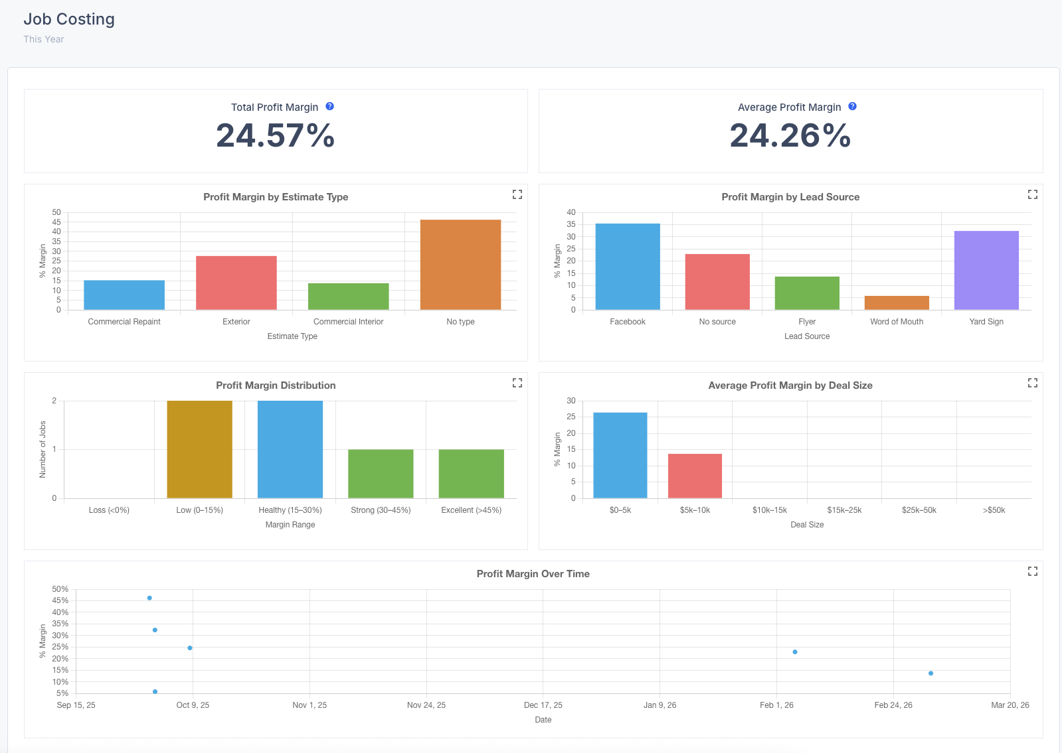
Task: Click the This Year subtitle
Action: 44,39
